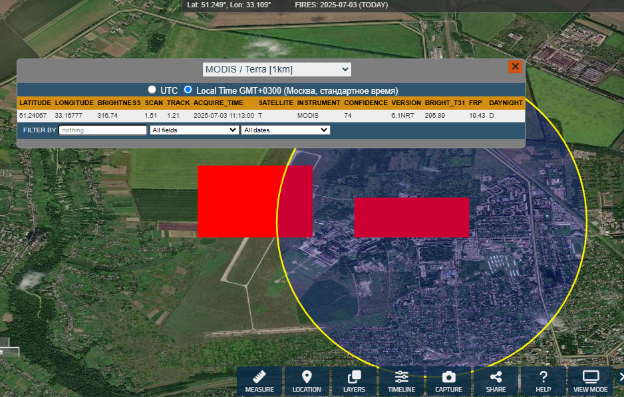Click the Lat/Lon coordinates readout
The height and width of the screenshot is (397, 624).
click(229, 5)
